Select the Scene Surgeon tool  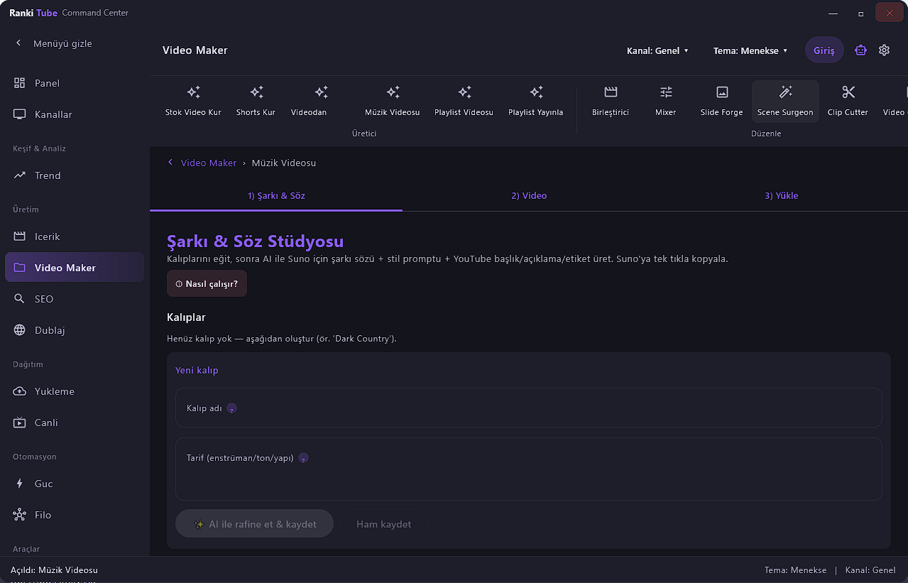point(785,102)
